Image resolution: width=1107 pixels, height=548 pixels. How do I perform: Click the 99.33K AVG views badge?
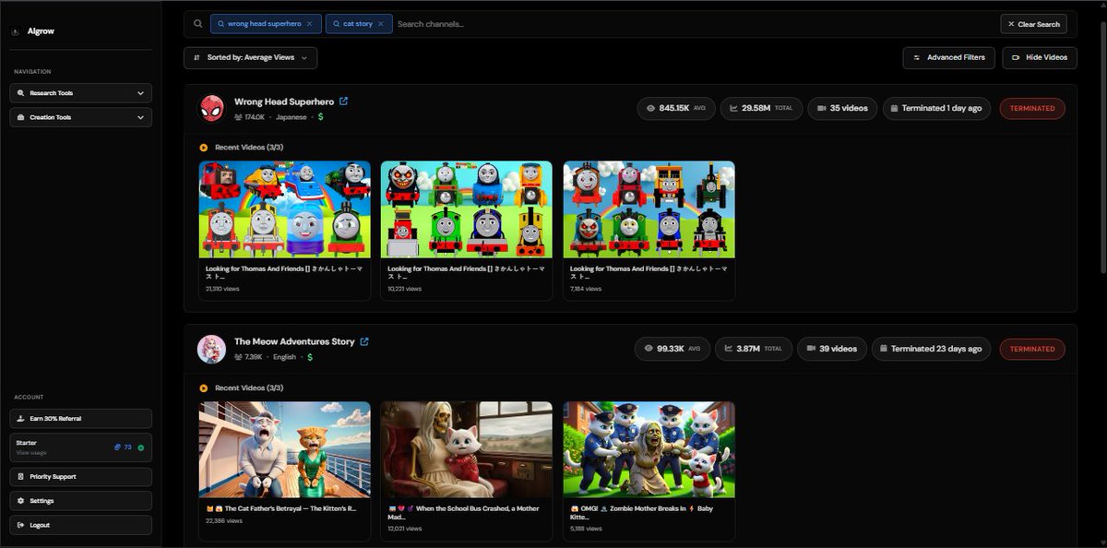pos(673,349)
